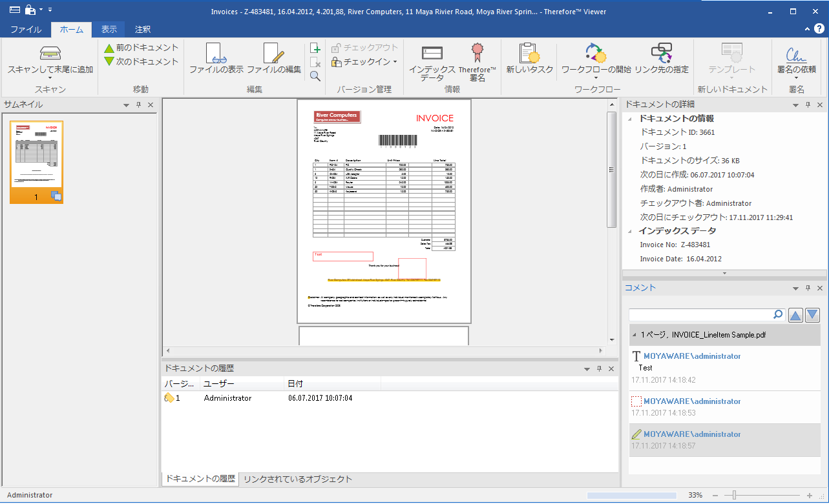The width and height of the screenshot is (829, 504).
Task: Select page 1 thumbnail
Action: pos(37,162)
